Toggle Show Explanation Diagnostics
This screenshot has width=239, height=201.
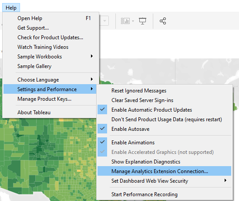[x=164, y=162]
